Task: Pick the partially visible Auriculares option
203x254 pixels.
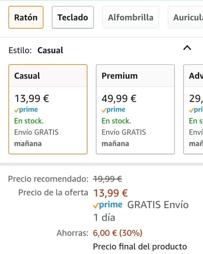Action: tap(185, 17)
